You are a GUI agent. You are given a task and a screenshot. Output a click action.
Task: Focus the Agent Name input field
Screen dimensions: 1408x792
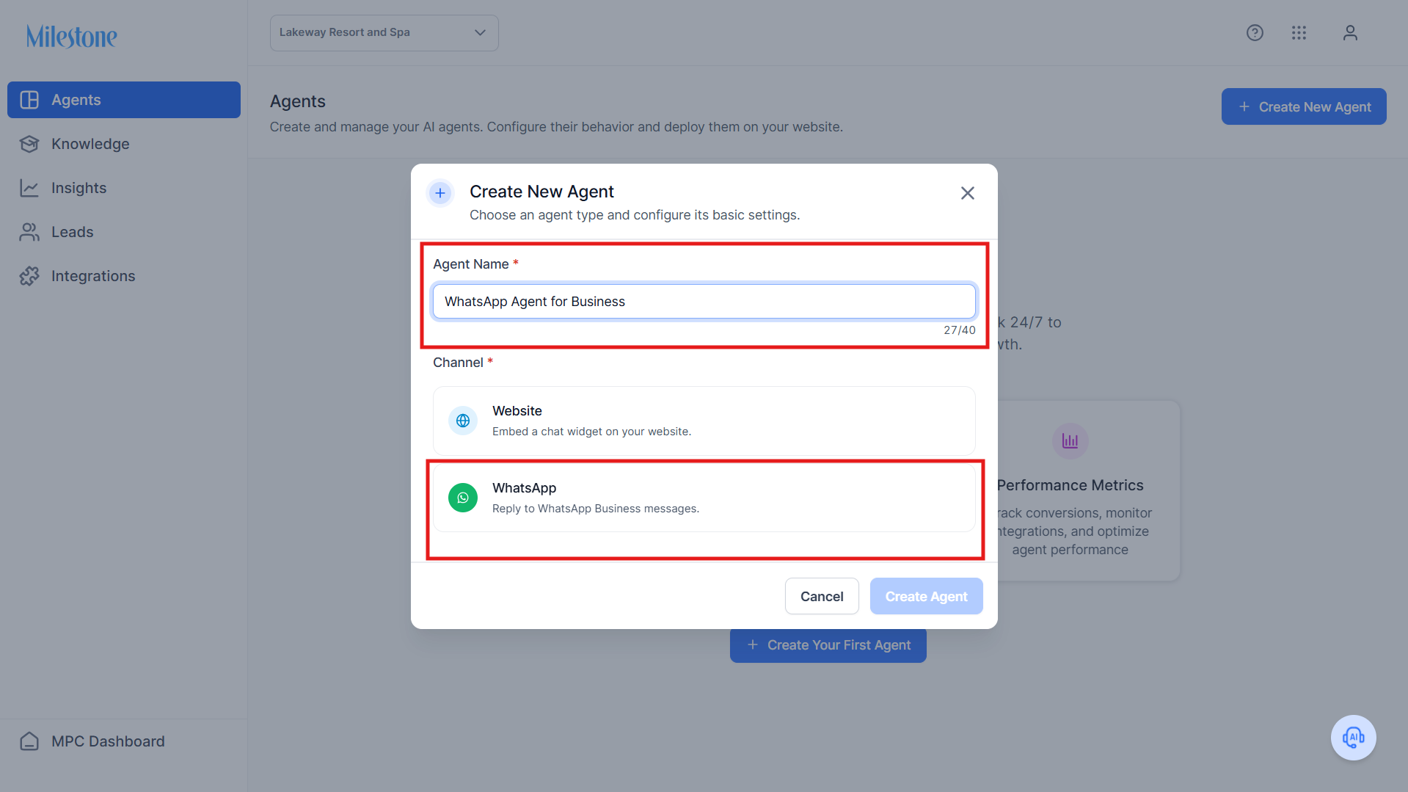point(704,302)
